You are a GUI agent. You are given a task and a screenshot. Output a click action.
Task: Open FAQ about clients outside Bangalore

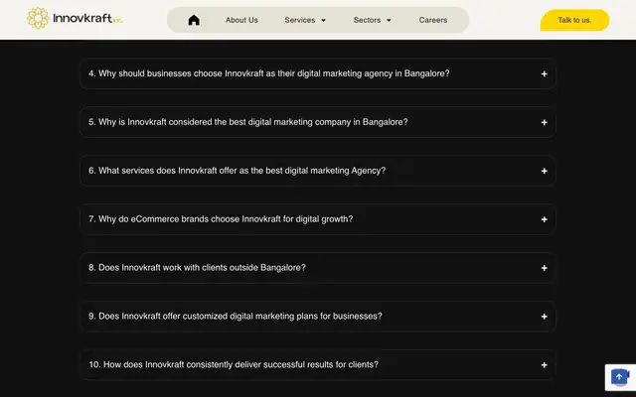[318, 268]
